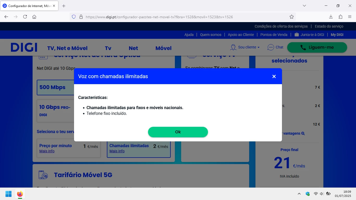Click the Tarifário Móvel 5G heading
The width and height of the screenshot is (356, 200).
83,175
